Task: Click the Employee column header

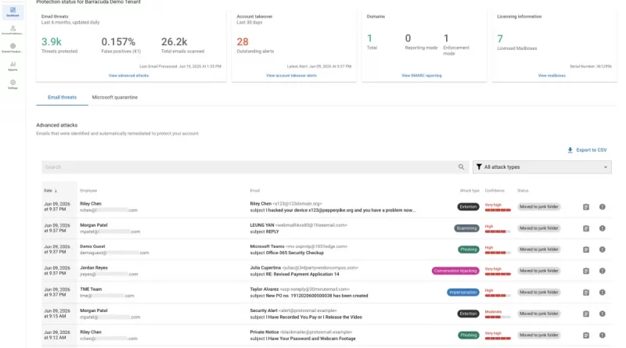Action: [88, 191]
